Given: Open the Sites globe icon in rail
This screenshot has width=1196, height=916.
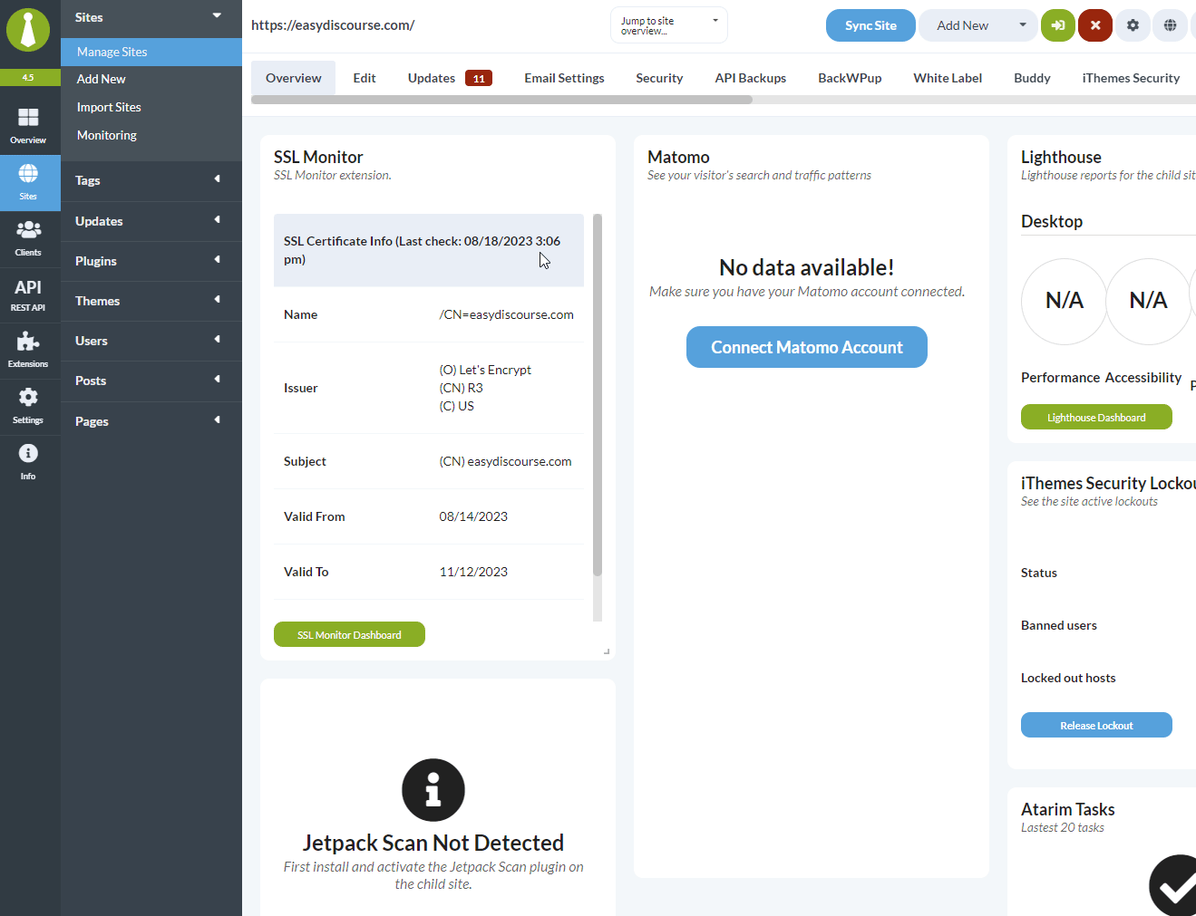Looking at the screenshot, I should coord(28,182).
